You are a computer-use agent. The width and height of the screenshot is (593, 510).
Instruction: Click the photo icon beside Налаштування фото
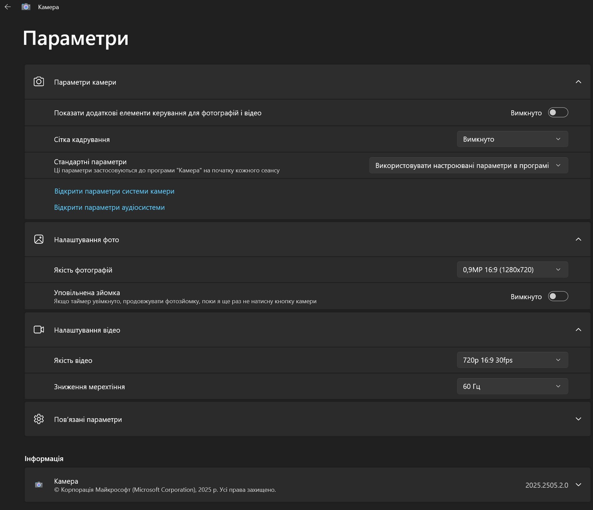pos(39,239)
